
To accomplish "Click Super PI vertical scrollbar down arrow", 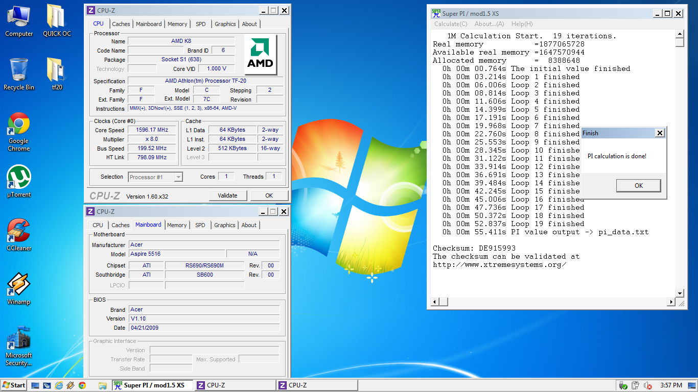I will (x=680, y=293).
